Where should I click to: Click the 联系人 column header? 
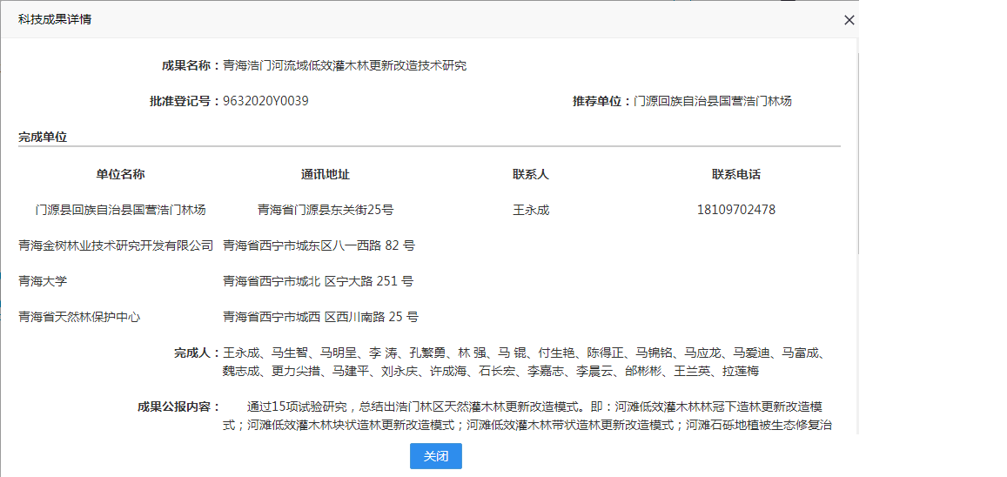[531, 174]
